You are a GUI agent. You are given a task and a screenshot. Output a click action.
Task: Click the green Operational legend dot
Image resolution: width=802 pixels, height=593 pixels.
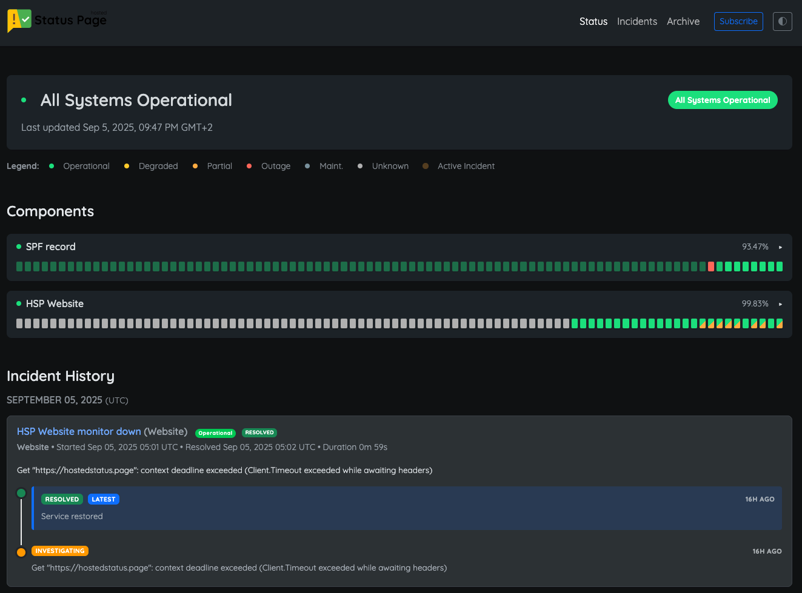click(52, 165)
